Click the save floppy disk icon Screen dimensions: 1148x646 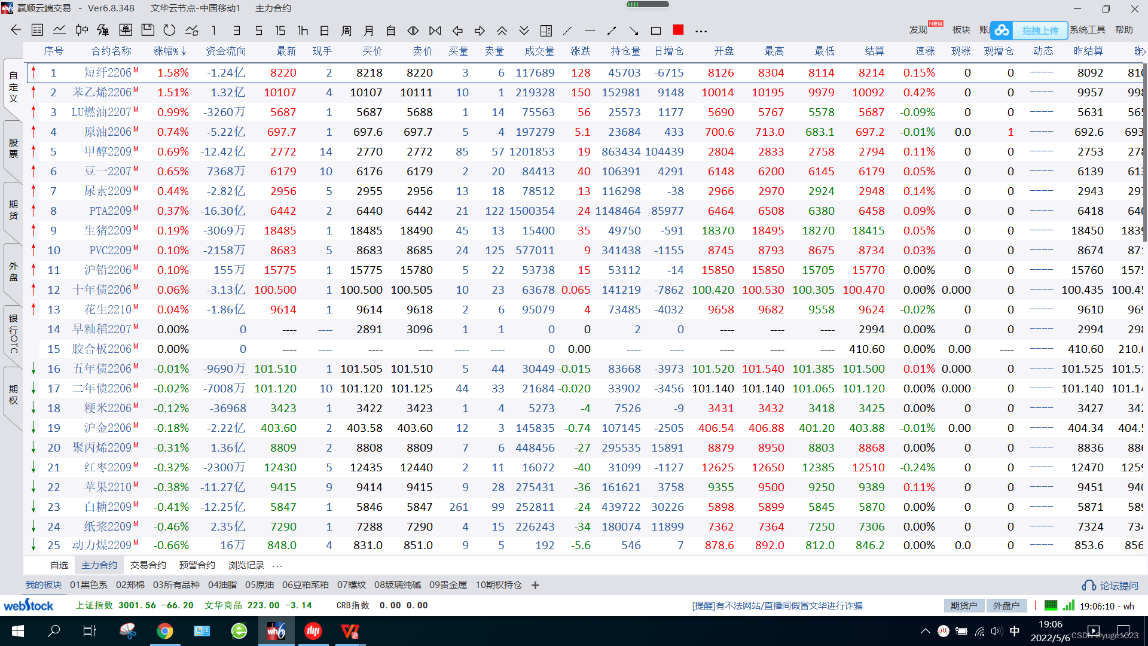(x=148, y=30)
